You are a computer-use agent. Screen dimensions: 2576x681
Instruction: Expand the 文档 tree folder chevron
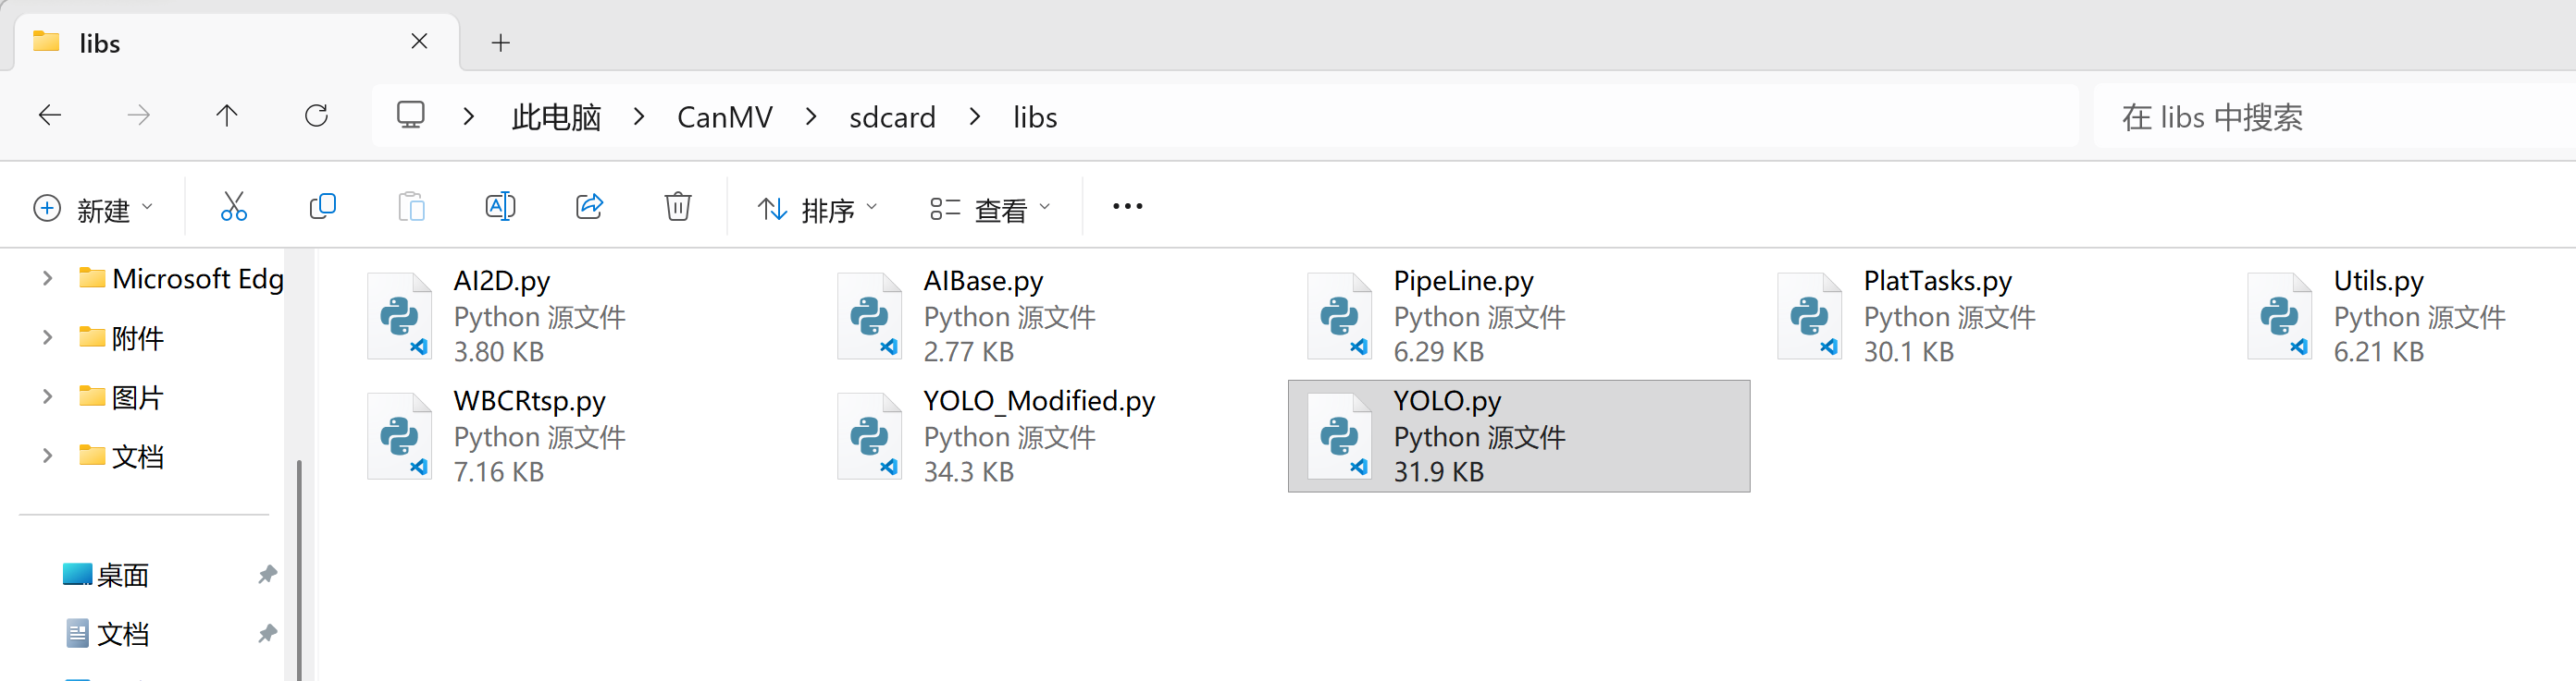click(47, 455)
